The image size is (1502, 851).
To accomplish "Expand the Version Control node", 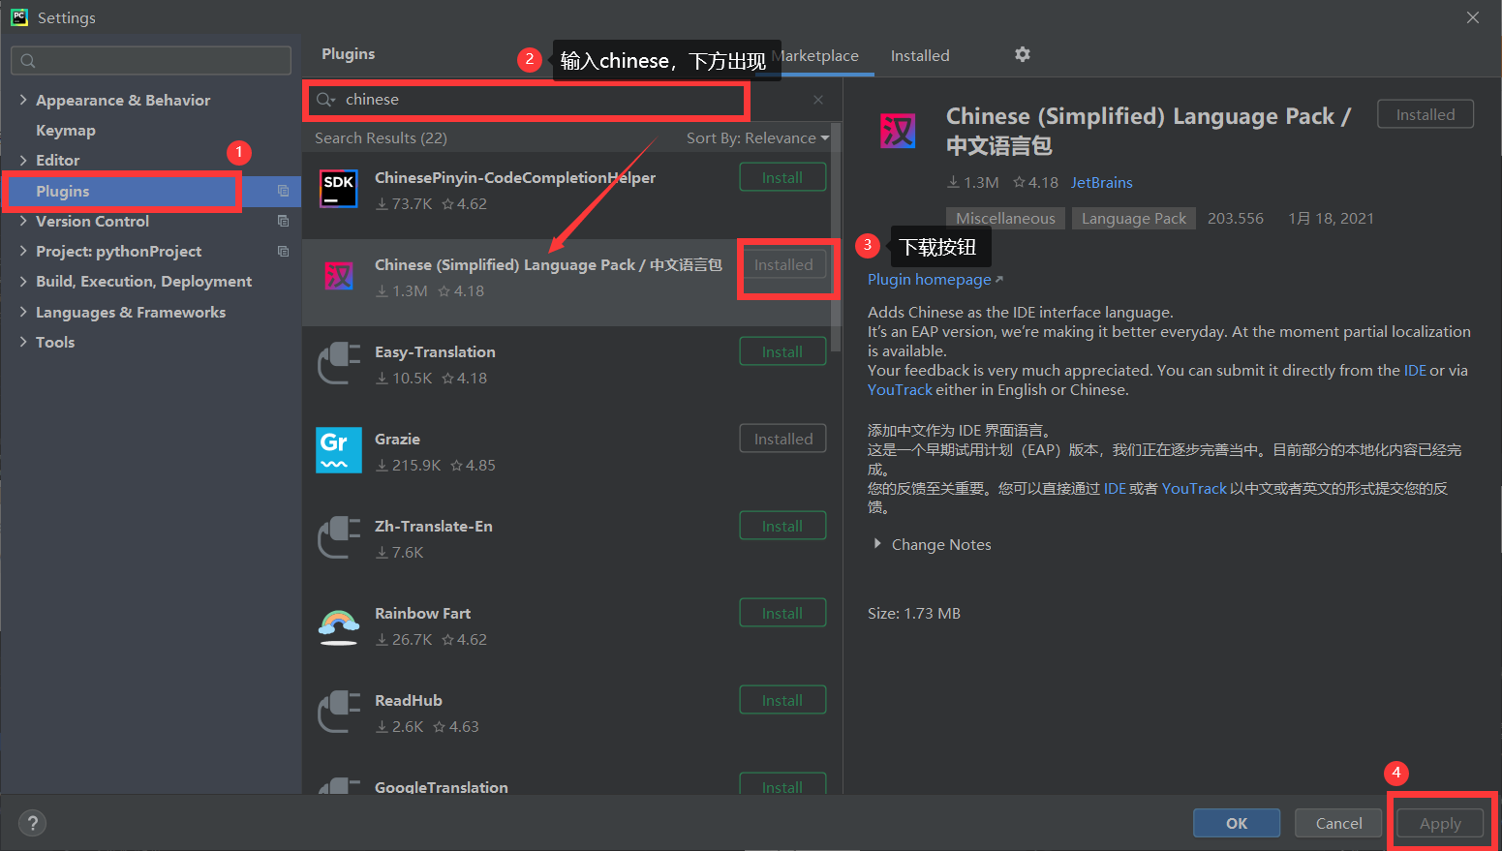I will (x=23, y=221).
